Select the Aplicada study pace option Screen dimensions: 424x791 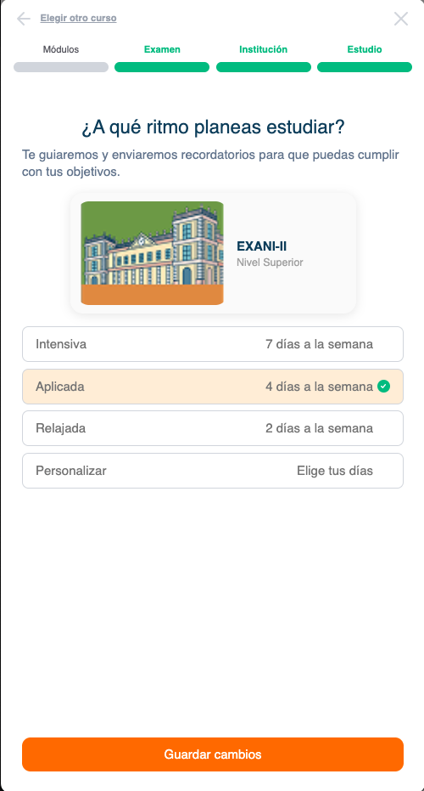point(213,387)
